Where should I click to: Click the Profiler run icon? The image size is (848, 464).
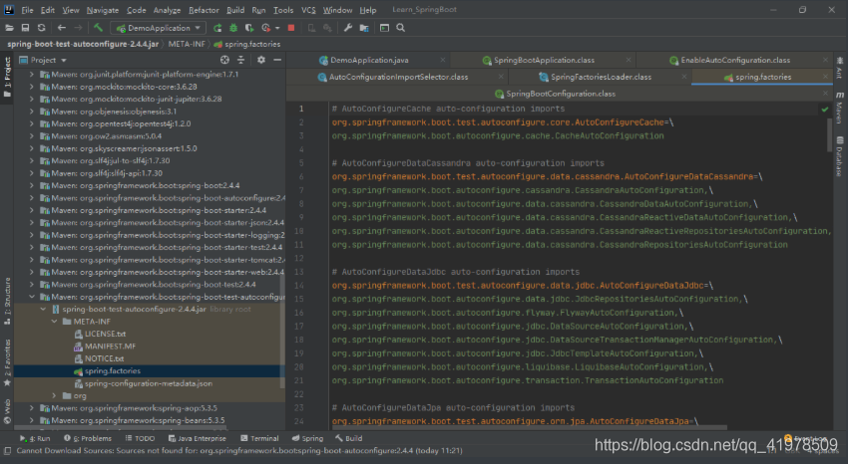click(x=265, y=28)
